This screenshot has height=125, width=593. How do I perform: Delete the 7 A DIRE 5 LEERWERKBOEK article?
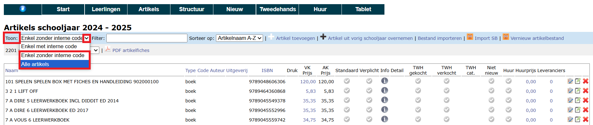(586, 100)
